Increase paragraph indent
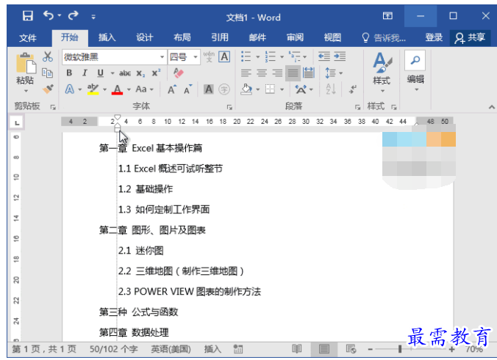The width and height of the screenshot is (497, 360). click(x=340, y=56)
